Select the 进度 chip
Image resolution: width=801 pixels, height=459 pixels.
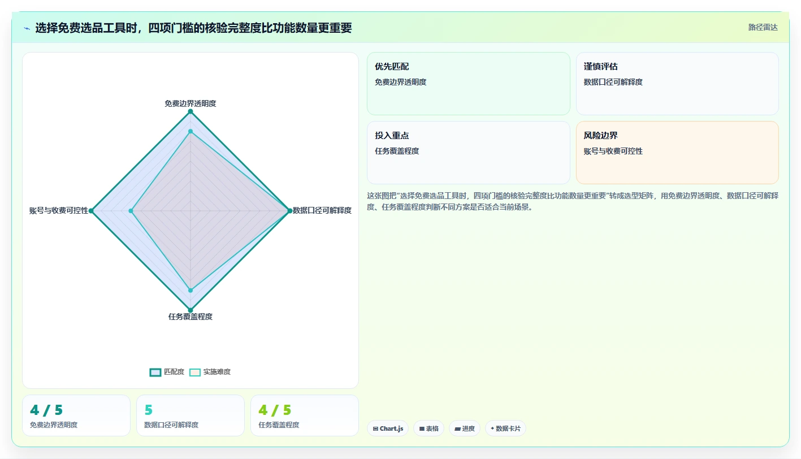click(x=464, y=428)
